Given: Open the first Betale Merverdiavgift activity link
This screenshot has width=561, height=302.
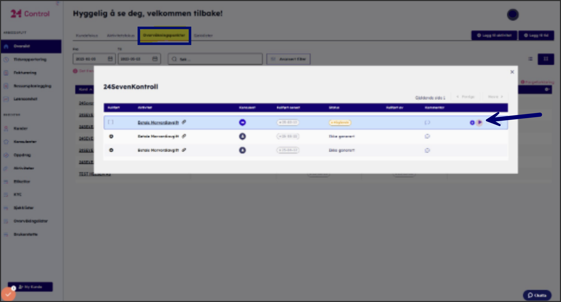Looking at the screenshot, I should [x=158, y=123].
